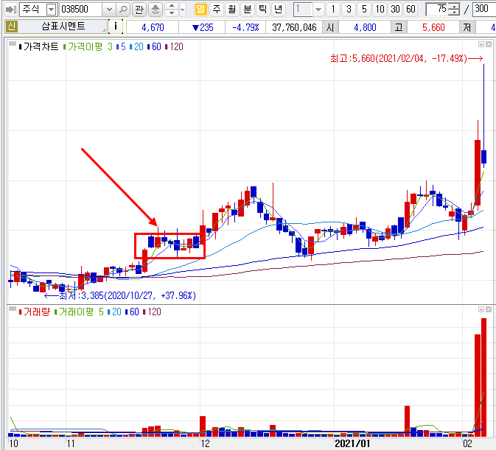Open stock info with i button
This screenshot has width=496, height=450.
[x=116, y=27]
